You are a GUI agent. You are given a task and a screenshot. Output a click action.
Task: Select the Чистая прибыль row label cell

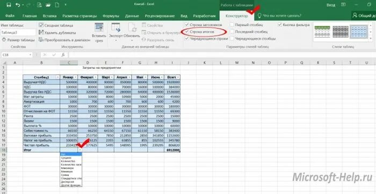41,145
